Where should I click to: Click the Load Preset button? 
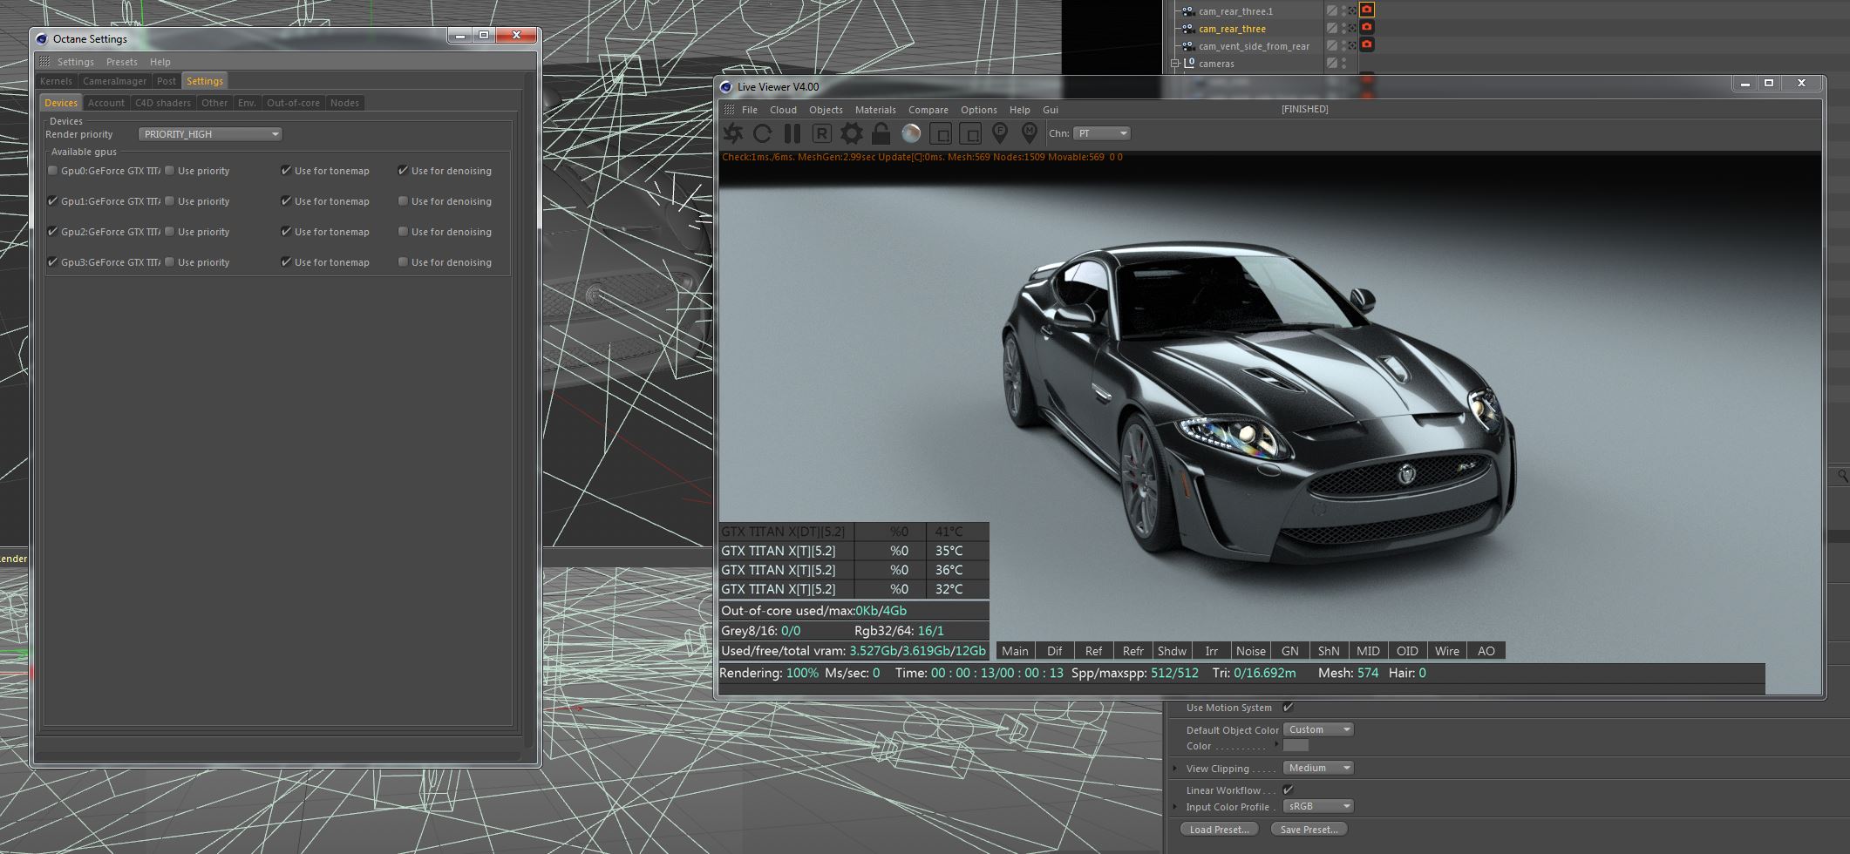pos(1219,829)
